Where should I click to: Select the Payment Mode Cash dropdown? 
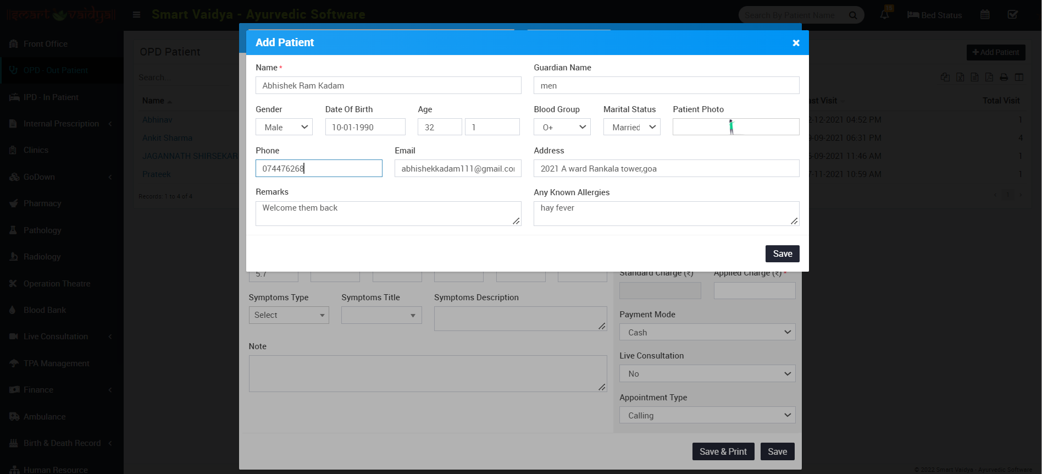(707, 332)
